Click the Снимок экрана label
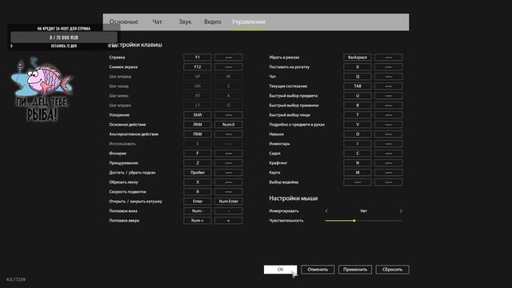This screenshot has height=288, width=512. point(123,67)
